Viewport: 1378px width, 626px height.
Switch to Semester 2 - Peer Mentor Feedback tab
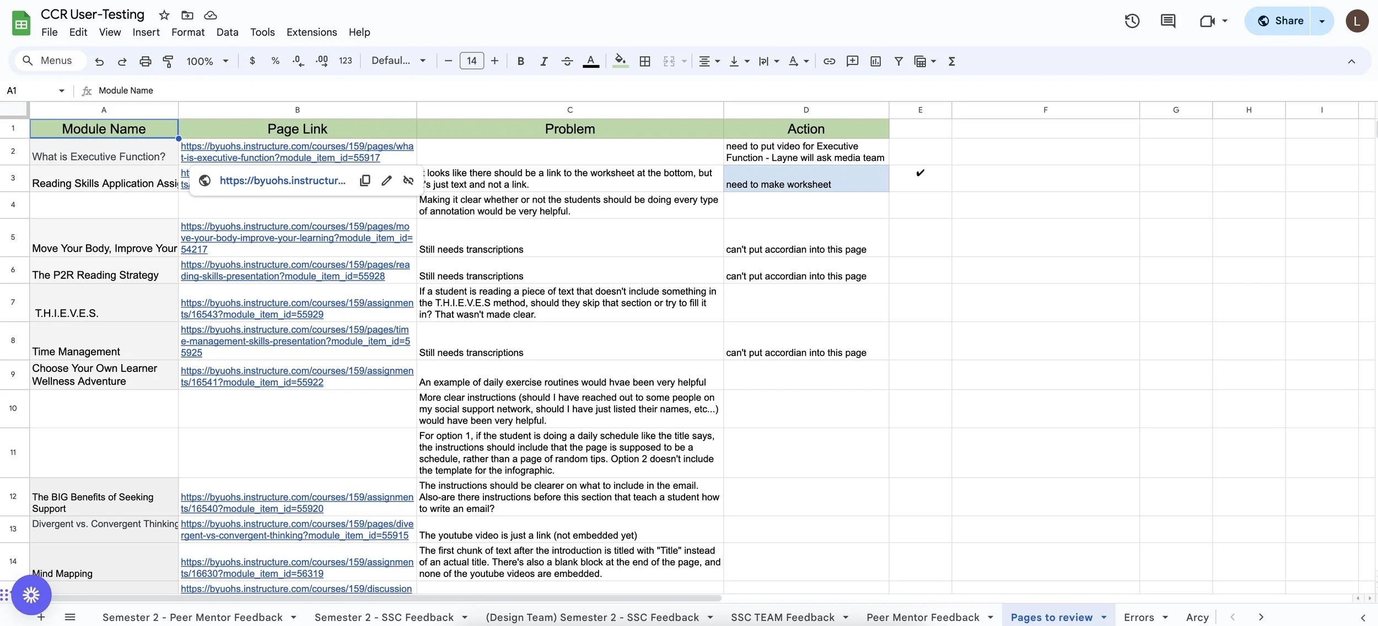[192, 617]
